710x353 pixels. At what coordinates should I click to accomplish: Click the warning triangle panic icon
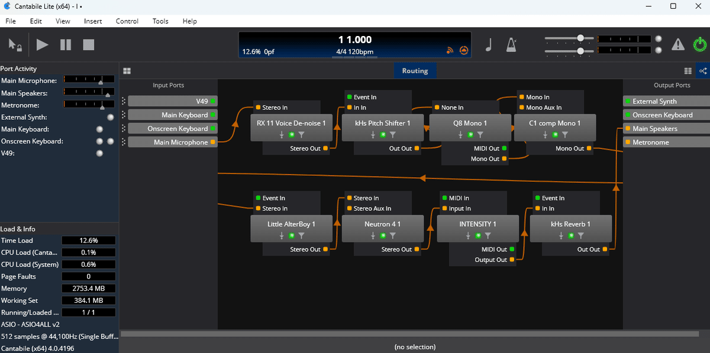pos(678,44)
